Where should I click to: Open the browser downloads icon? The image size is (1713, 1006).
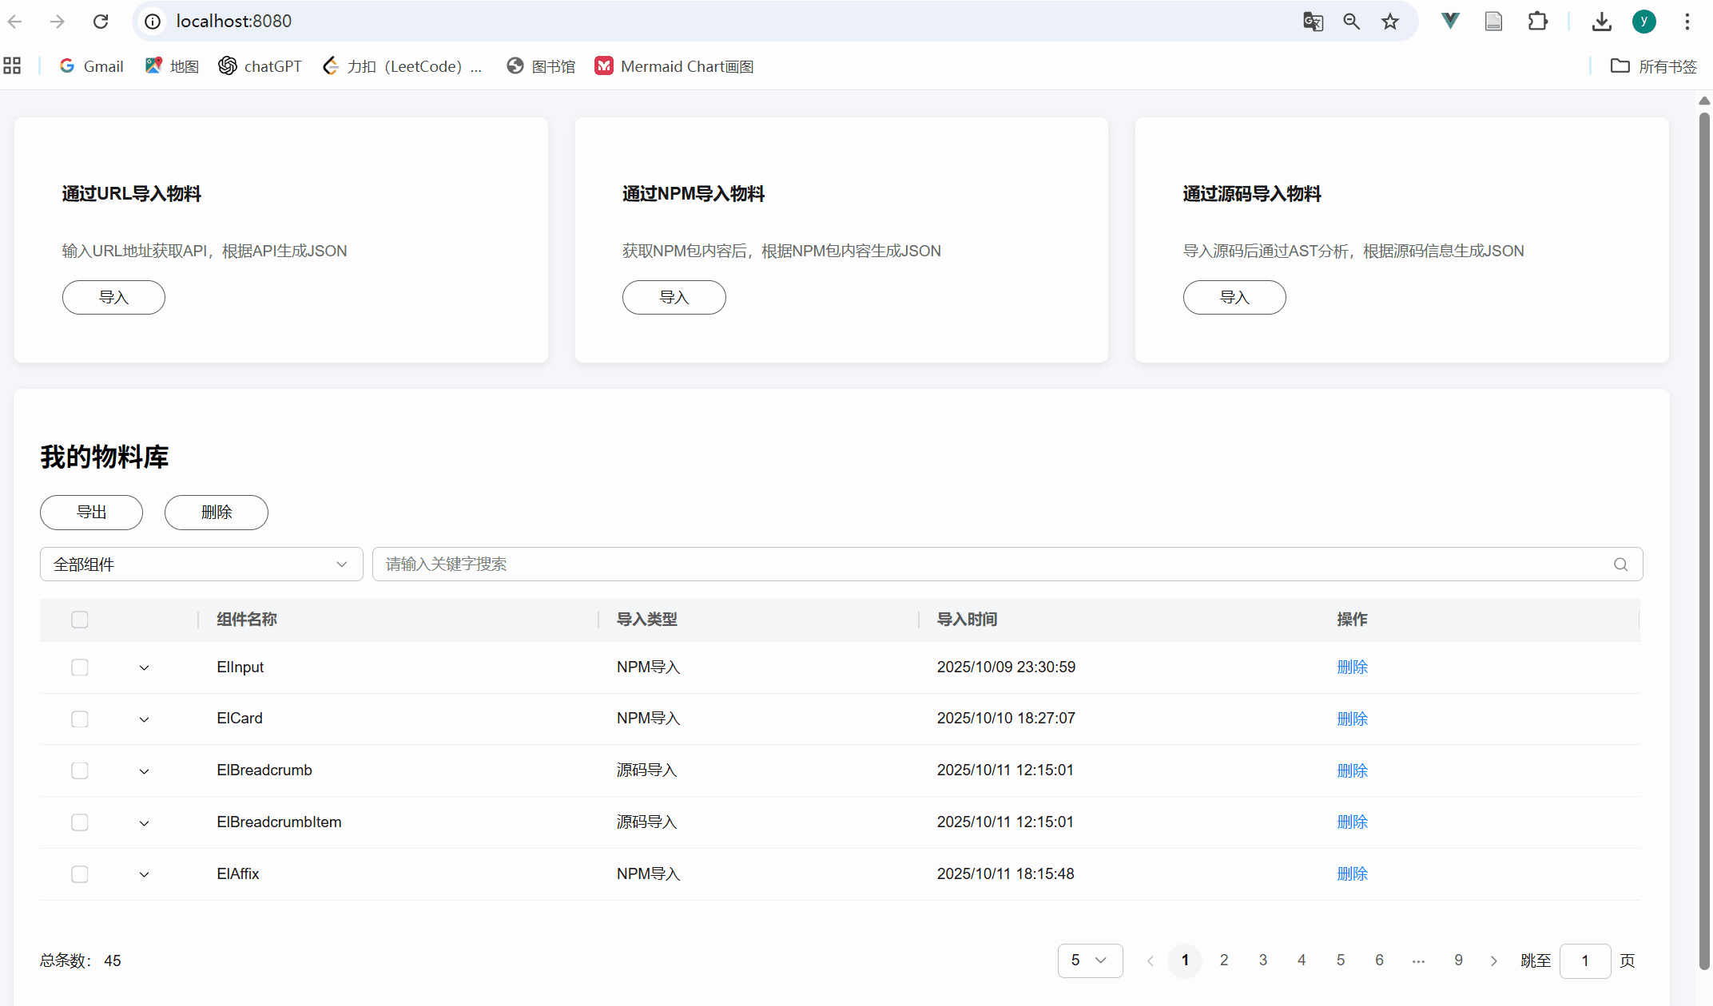click(1601, 22)
